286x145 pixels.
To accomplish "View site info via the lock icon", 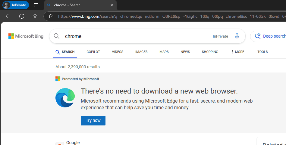I will pos(51,16).
